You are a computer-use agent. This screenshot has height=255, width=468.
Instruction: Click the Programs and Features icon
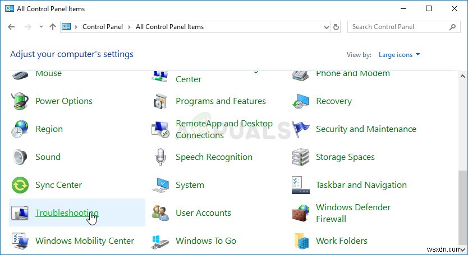pyautogui.click(x=160, y=101)
